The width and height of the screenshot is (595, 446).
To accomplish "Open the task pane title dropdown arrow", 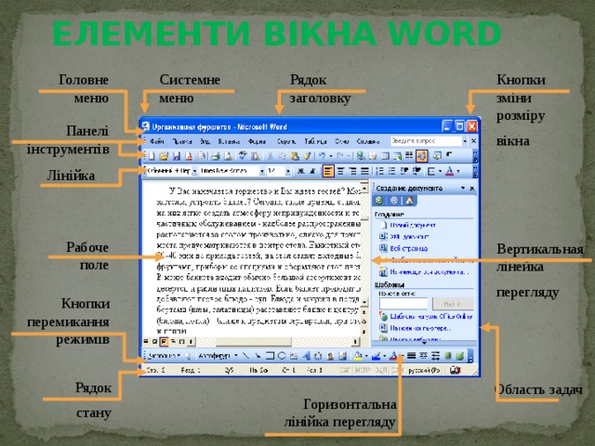I will pos(463,188).
